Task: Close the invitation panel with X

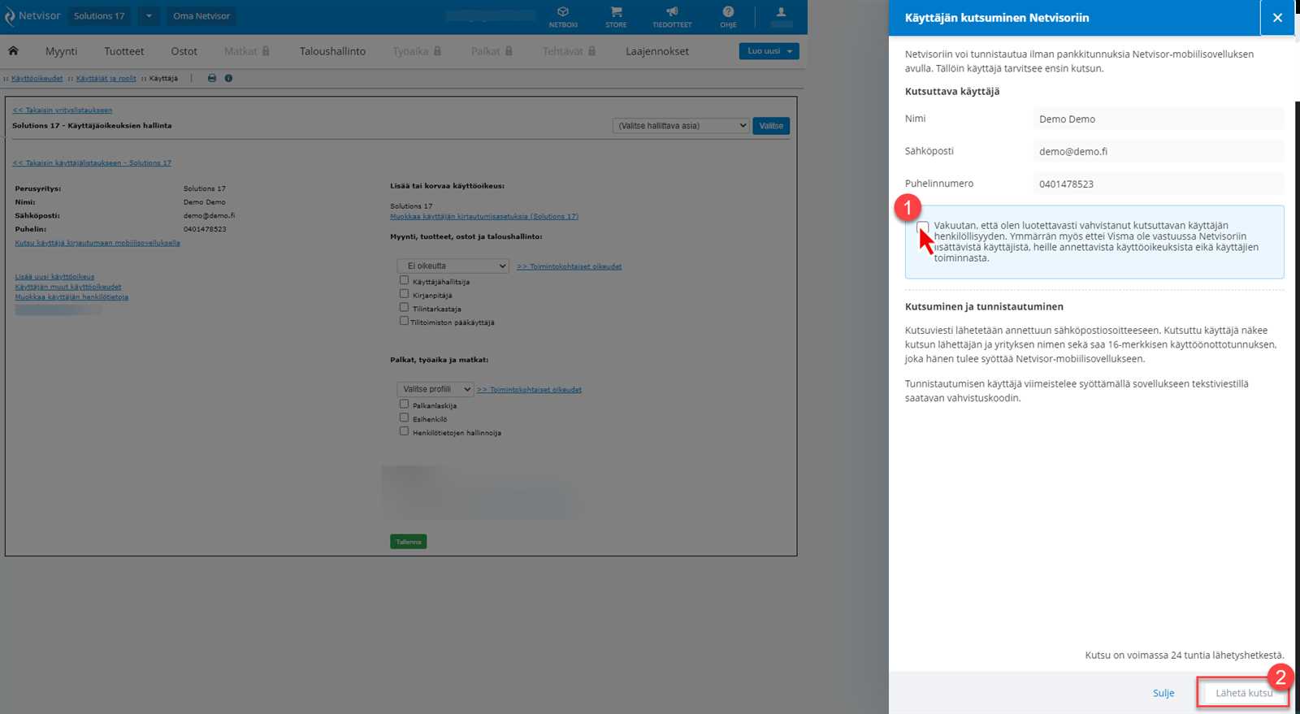Action: pos(1277,18)
